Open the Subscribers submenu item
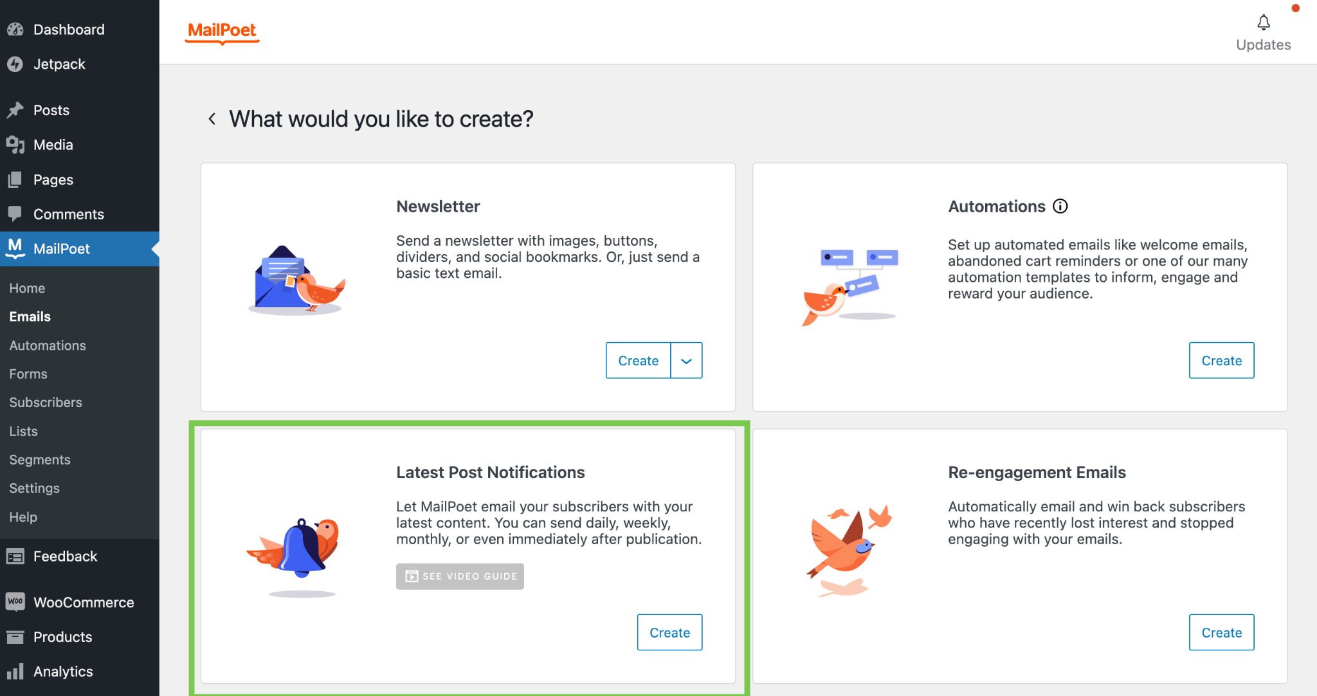 [46, 403]
